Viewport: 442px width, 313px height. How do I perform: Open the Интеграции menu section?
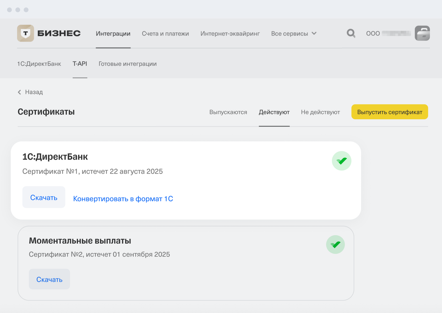[x=113, y=34]
